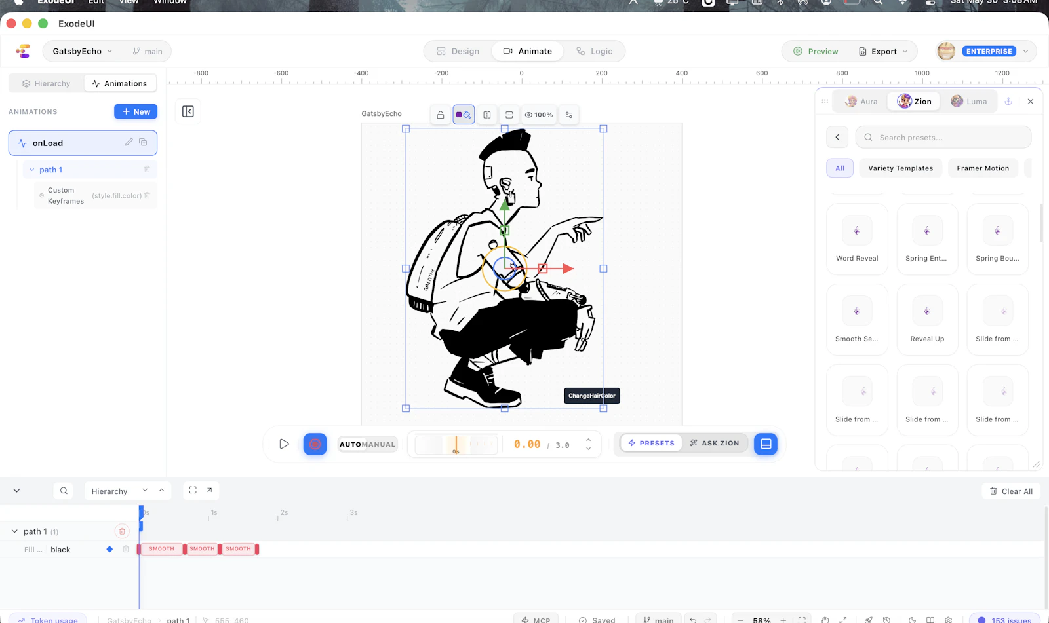Click the Search presets field
This screenshot has height=623, width=1049.
pos(943,137)
